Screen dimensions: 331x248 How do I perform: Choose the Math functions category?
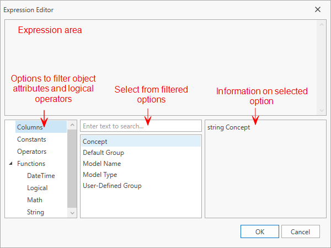(35, 200)
